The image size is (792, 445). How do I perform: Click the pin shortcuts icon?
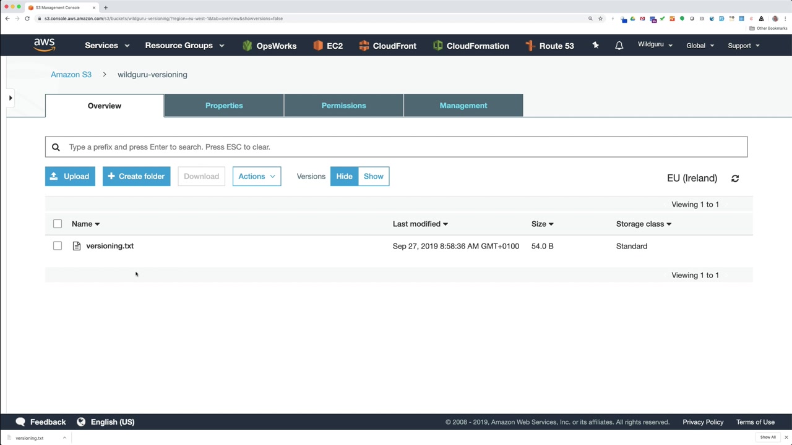pos(595,45)
